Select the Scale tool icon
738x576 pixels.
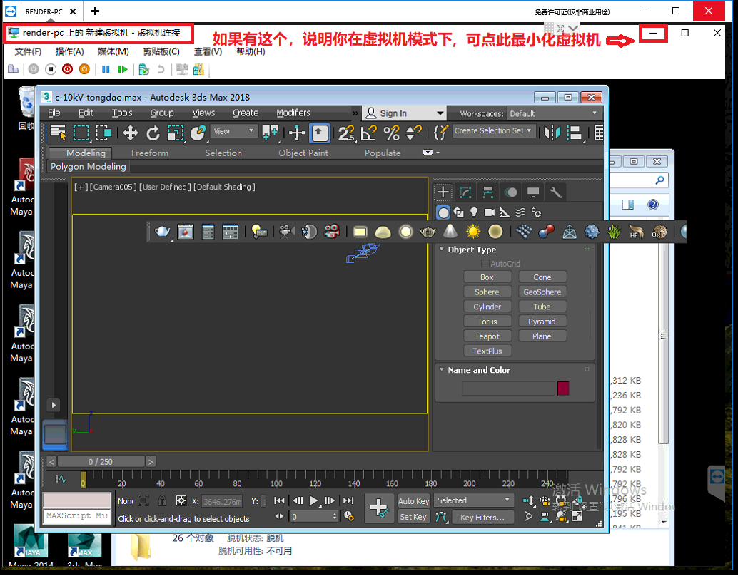coord(176,133)
